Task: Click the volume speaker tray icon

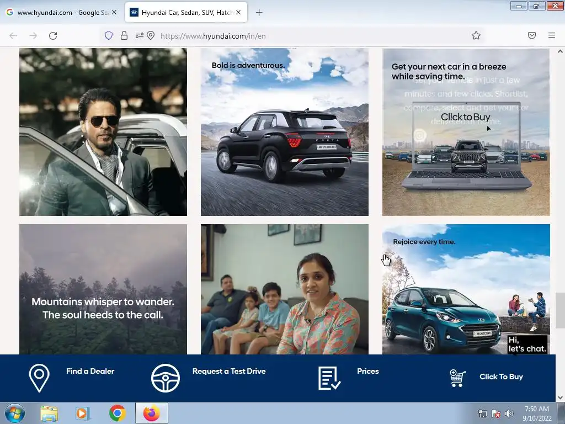Action: click(509, 414)
